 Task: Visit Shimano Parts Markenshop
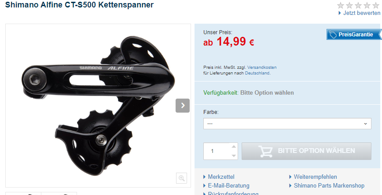tap(329, 186)
